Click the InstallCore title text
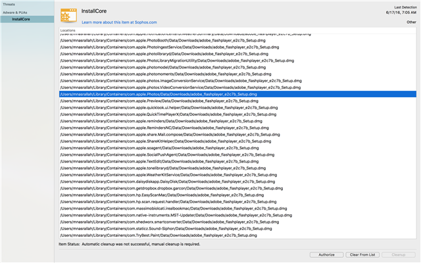Image resolution: width=421 pixels, height=263 pixels. 94,11
